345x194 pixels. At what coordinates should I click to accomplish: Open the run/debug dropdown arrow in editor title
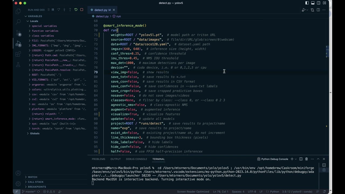coord(307,10)
